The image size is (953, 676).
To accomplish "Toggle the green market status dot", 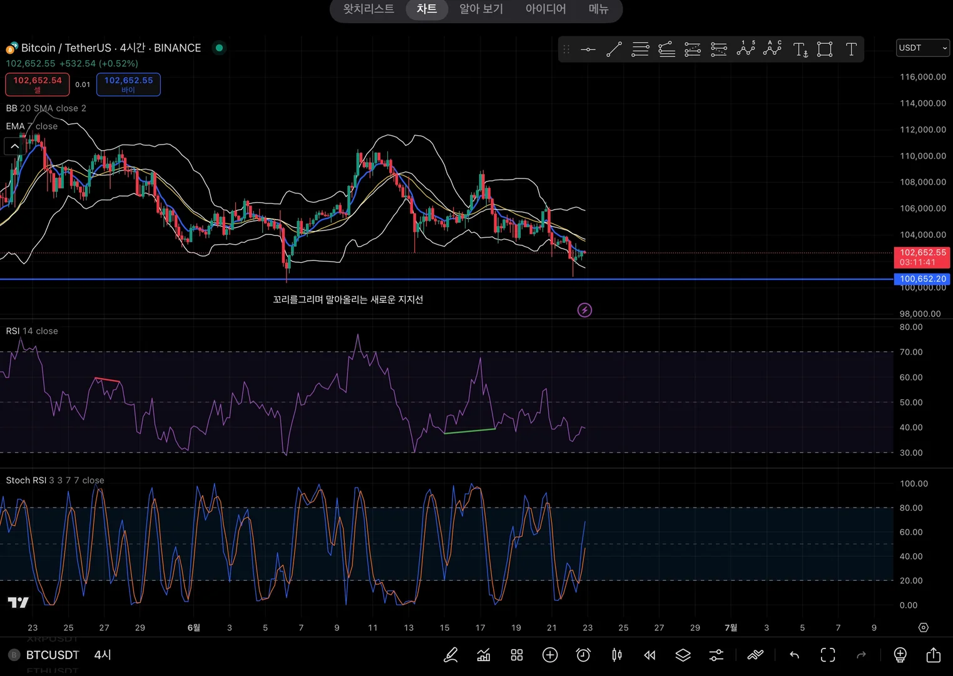I will click(x=219, y=48).
